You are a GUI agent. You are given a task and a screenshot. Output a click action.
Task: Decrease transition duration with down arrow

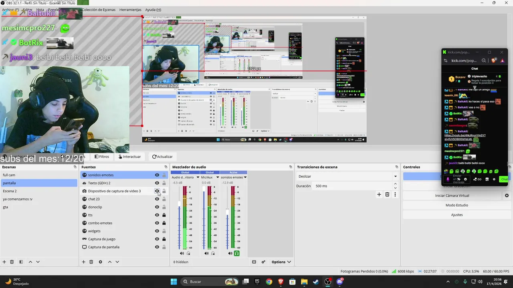point(395,188)
